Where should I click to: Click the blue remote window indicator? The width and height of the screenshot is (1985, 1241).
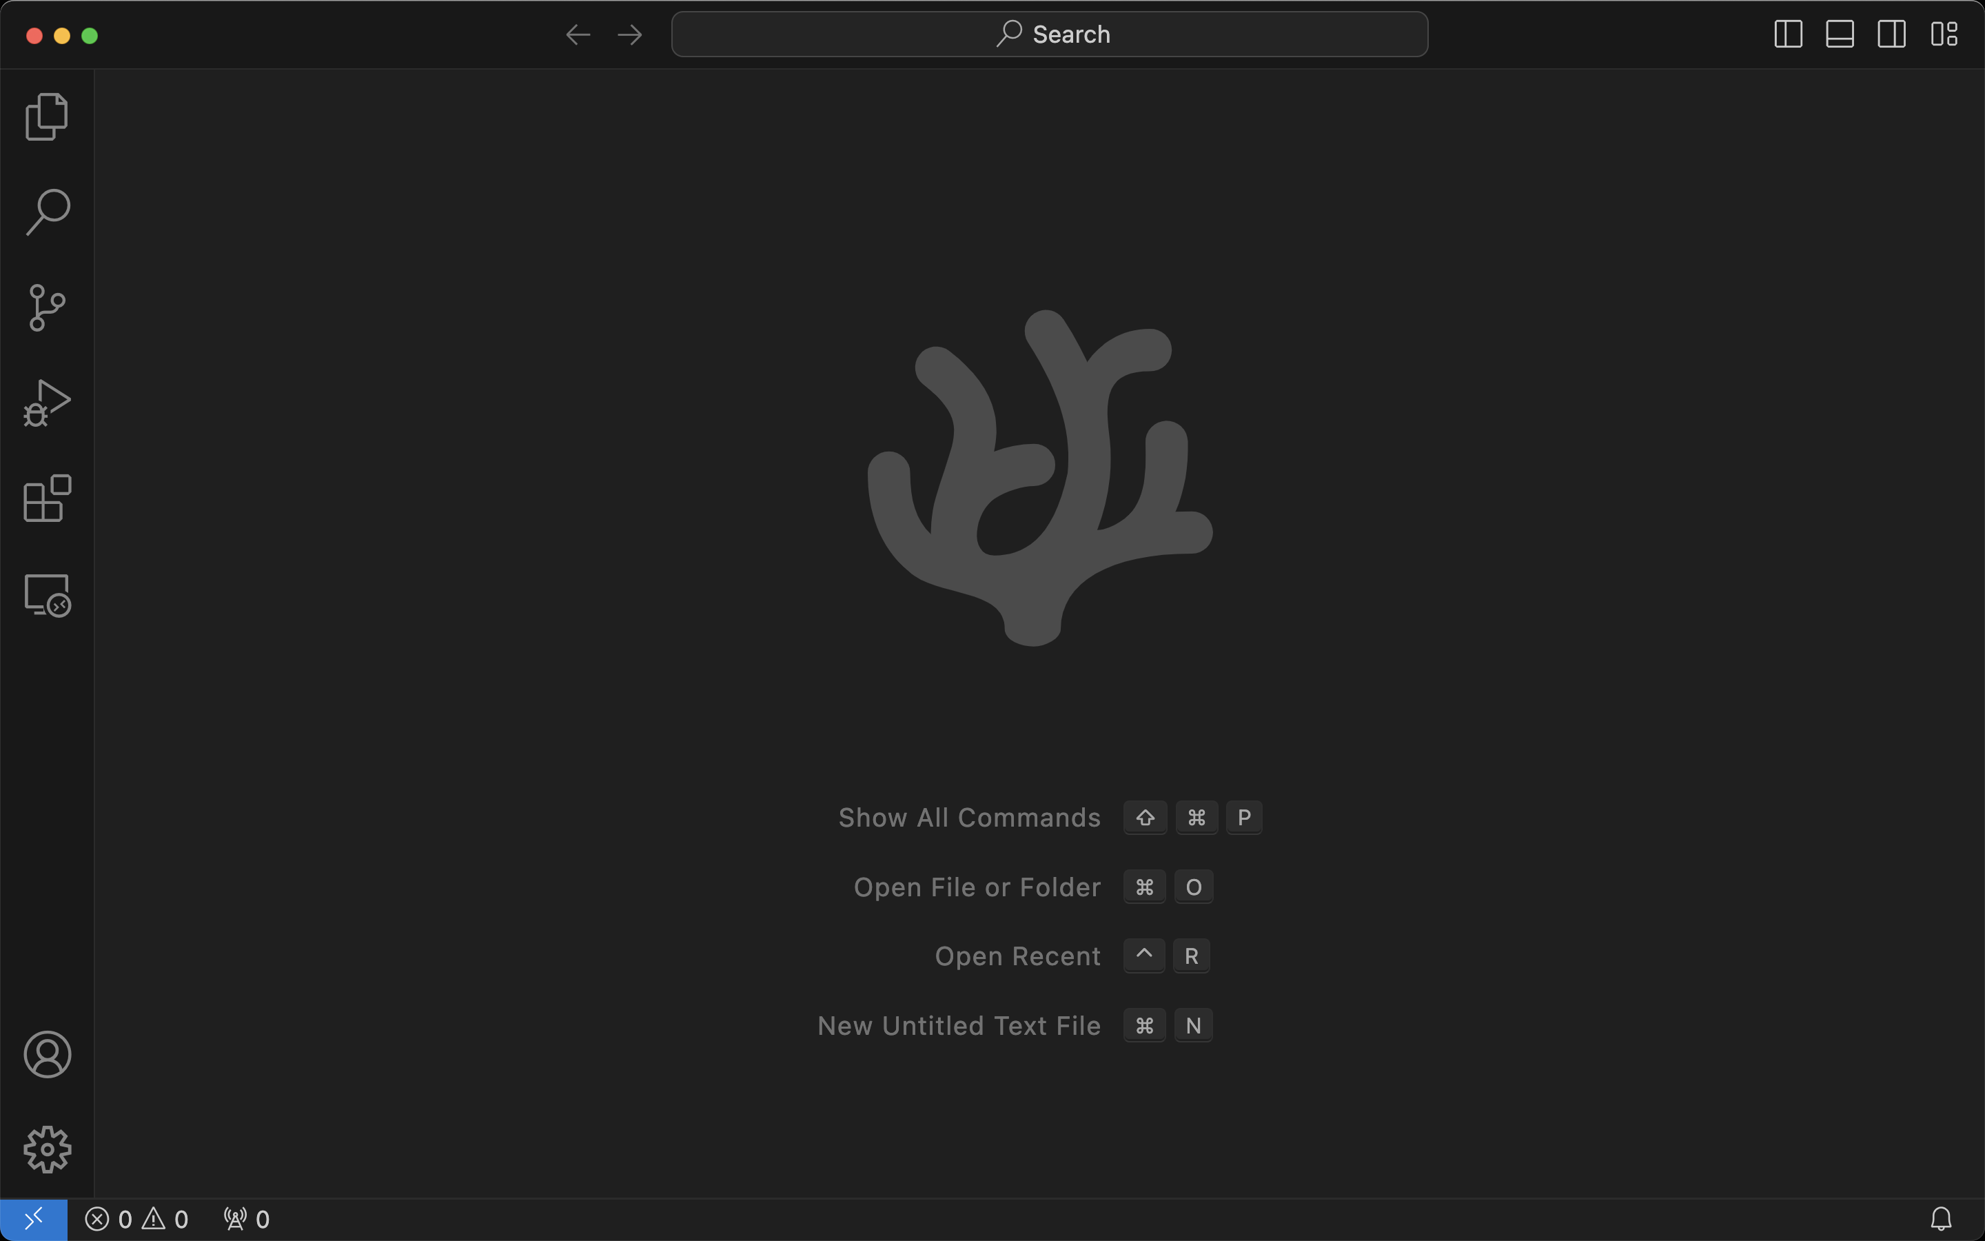34,1219
